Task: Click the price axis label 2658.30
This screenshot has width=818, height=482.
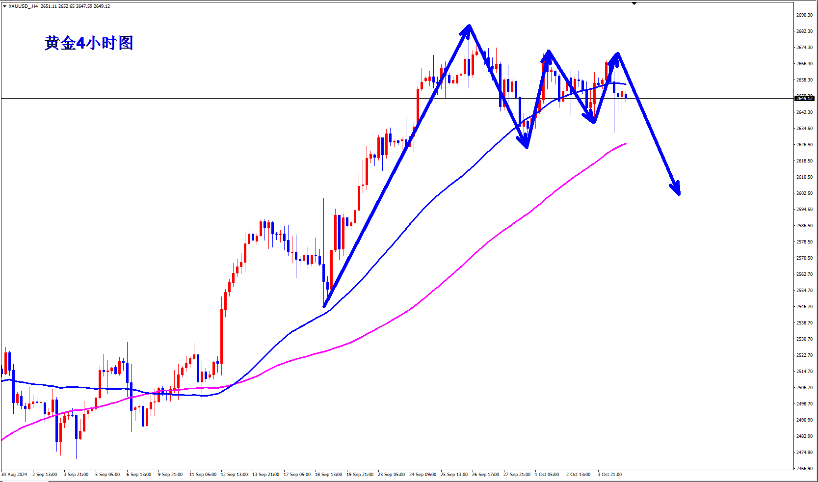Action: click(x=804, y=80)
